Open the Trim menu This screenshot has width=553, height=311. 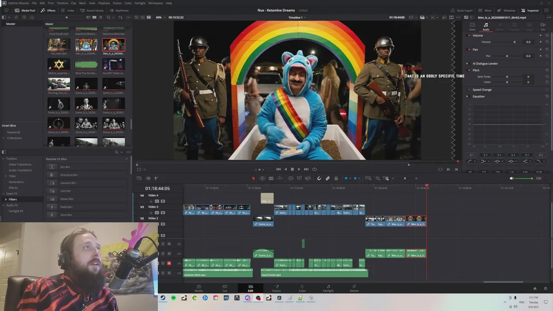[51, 3]
